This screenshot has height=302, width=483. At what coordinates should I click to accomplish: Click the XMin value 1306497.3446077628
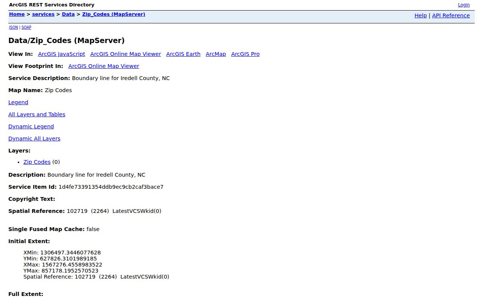click(71, 253)
